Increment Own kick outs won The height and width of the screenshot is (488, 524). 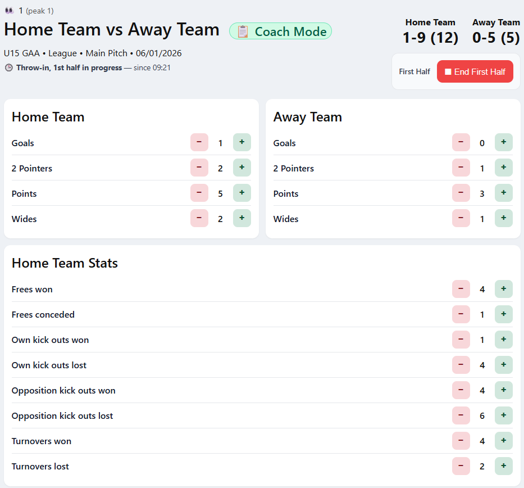[x=504, y=340]
